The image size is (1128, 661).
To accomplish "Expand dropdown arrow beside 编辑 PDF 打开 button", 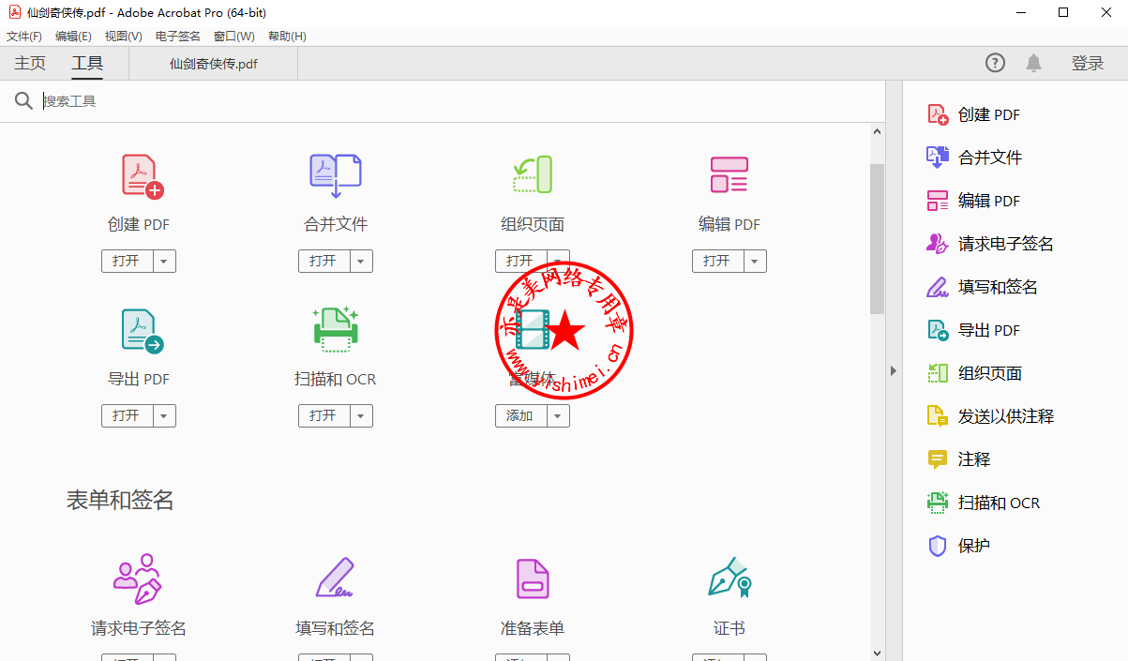I will point(755,261).
